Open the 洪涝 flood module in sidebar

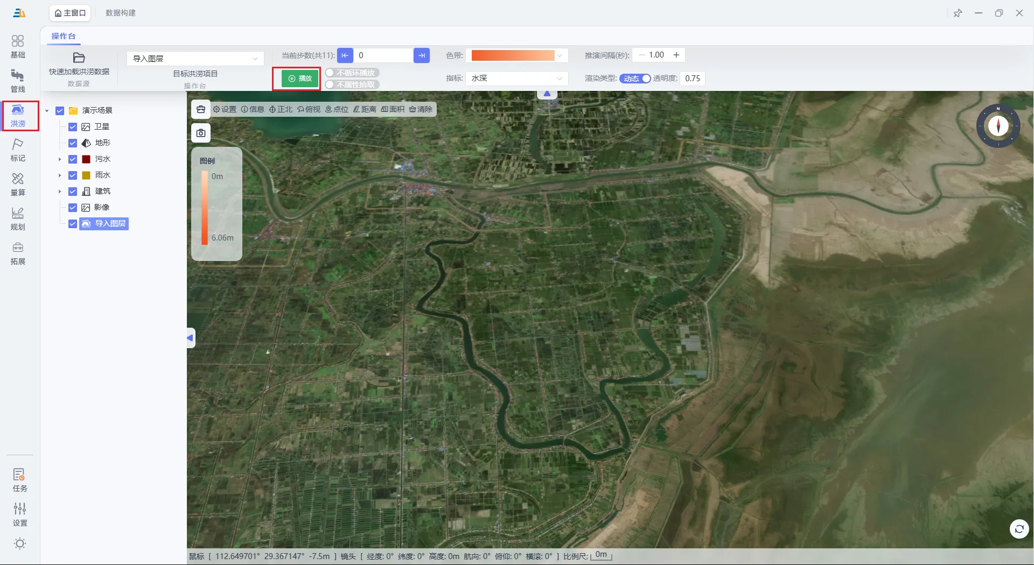[x=18, y=116]
